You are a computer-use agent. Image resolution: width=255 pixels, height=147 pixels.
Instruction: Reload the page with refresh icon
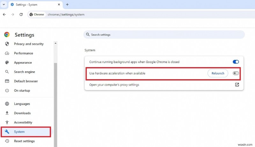21,14
